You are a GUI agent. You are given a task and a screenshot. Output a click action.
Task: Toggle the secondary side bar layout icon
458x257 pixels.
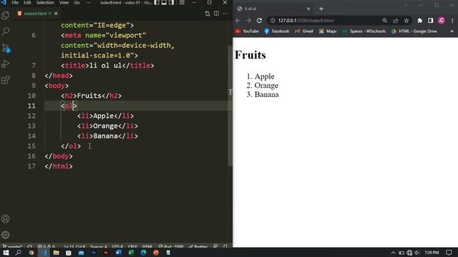172,3
